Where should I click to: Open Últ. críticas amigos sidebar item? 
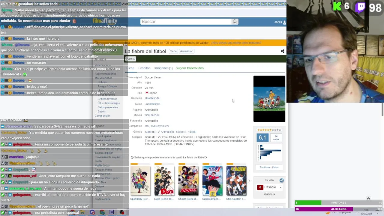109,103
